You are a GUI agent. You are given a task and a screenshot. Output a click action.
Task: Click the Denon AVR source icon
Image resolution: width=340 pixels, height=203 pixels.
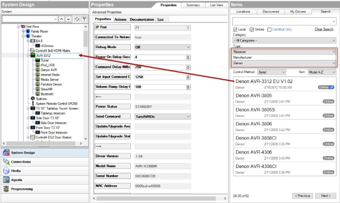pos(38,70)
